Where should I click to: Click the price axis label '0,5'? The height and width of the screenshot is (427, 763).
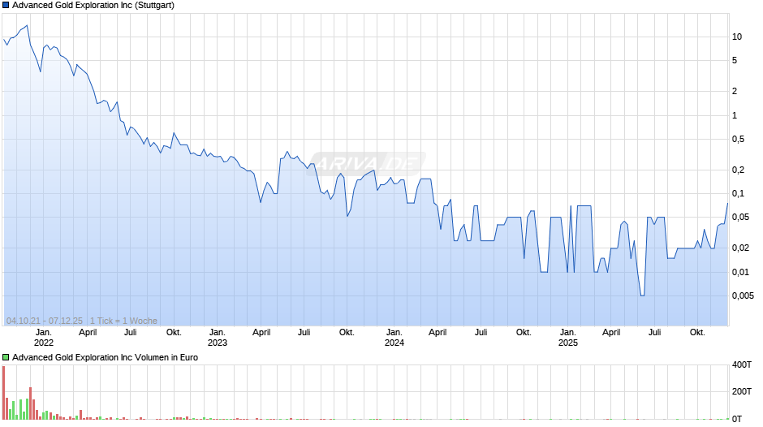[x=738, y=140]
